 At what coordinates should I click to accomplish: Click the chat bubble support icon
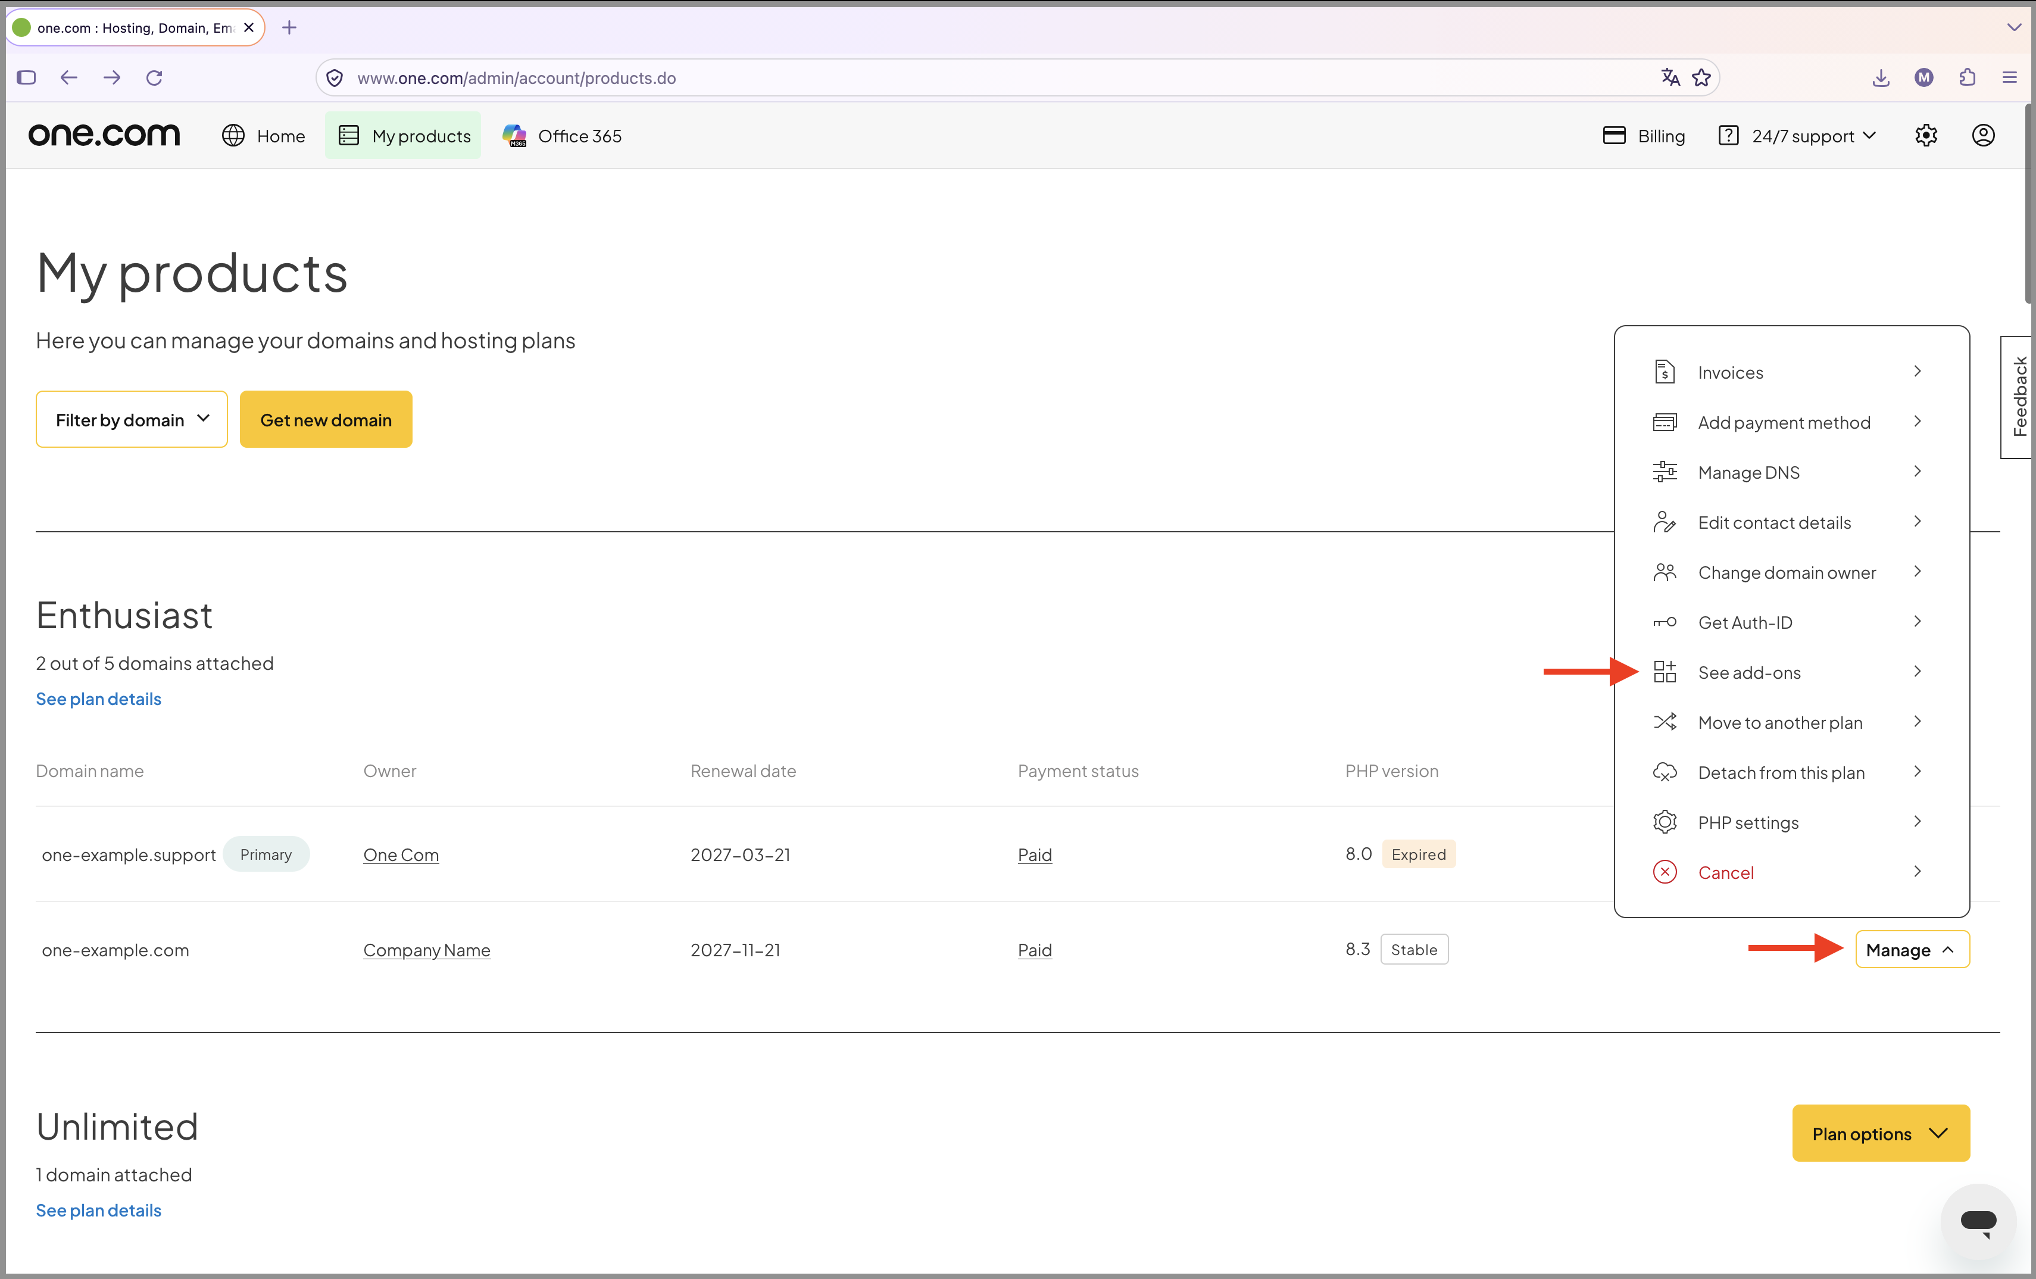1978,1221
